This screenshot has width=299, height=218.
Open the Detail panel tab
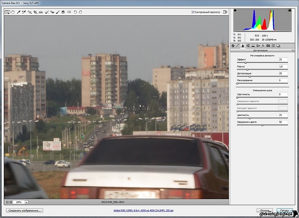coord(243,46)
